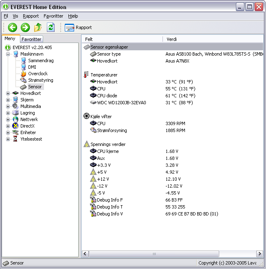Expand the Nettverk tree node
Image resolution: width=266 pixels, height=269 pixels.
coord(8,119)
